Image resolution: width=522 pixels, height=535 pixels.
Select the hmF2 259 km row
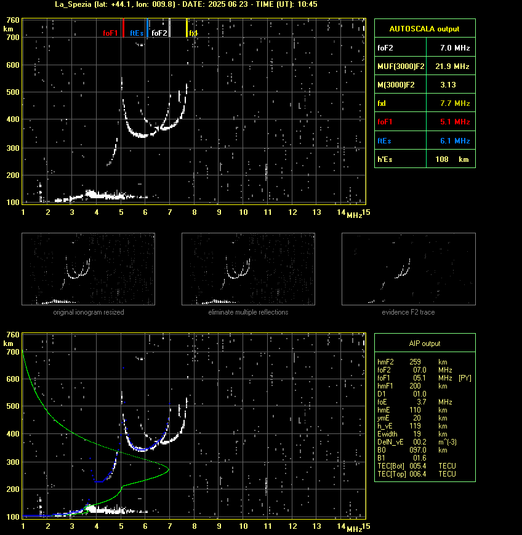(x=412, y=362)
